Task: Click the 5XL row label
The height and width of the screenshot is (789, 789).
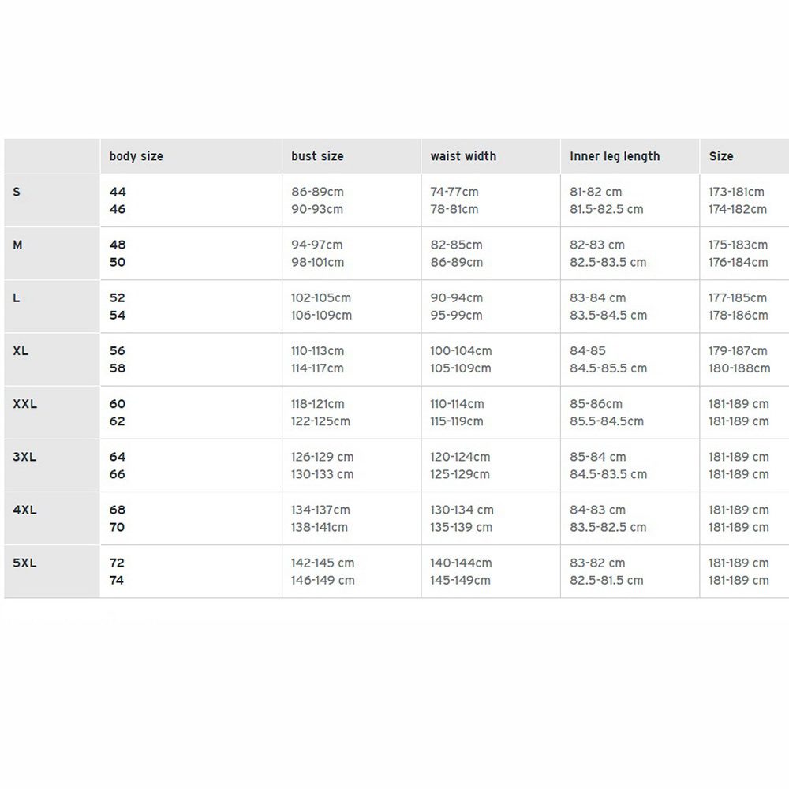Action: coord(24,563)
